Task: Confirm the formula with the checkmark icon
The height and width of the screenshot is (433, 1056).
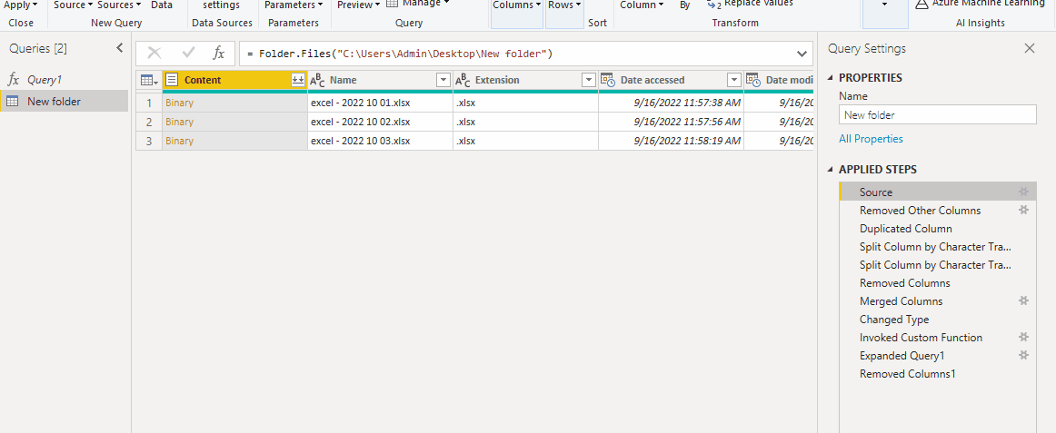Action: [x=189, y=54]
